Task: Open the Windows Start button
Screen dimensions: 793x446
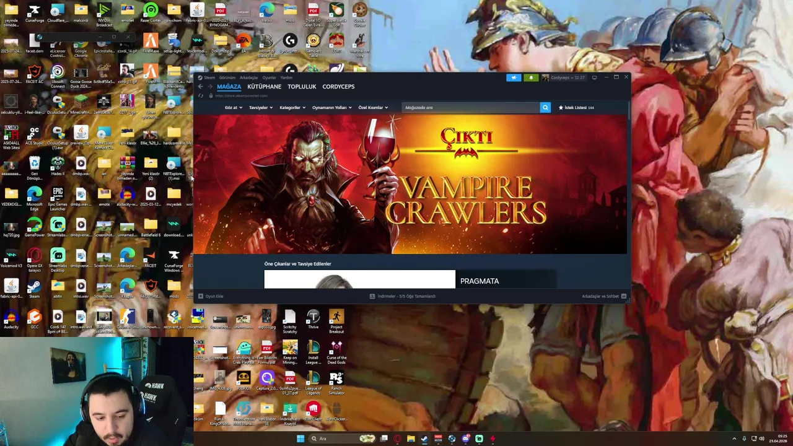Action: coord(300,439)
